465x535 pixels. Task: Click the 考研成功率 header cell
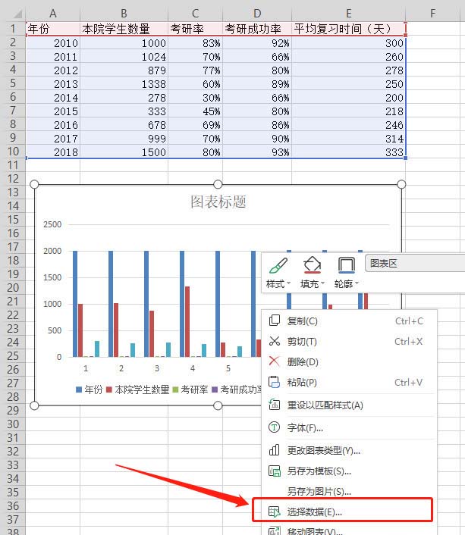coord(257,29)
